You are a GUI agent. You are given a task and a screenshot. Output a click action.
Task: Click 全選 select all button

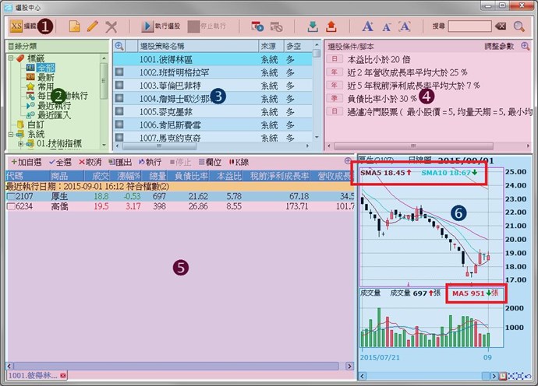(x=60, y=162)
